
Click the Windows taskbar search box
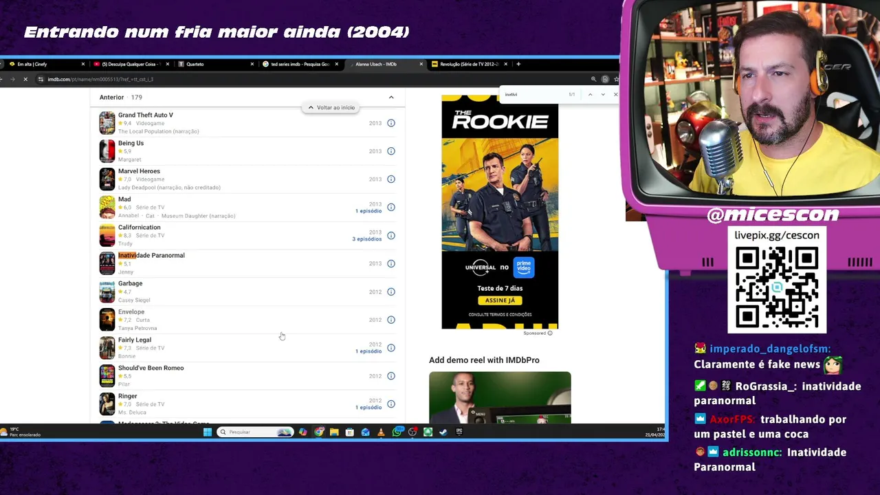click(x=255, y=432)
